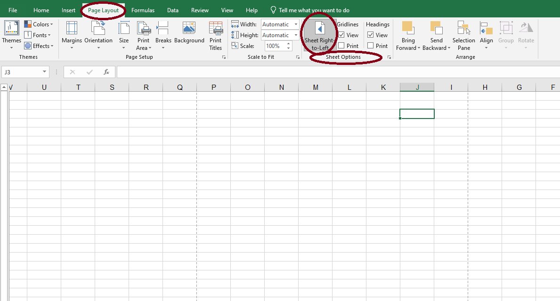This screenshot has width=560, height=301.
Task: Add a sheet Background image
Action: point(189,33)
